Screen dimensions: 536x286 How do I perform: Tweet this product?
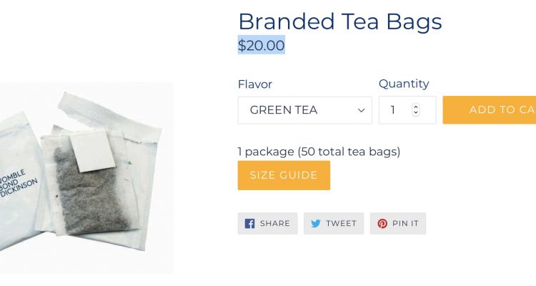tap(334, 224)
